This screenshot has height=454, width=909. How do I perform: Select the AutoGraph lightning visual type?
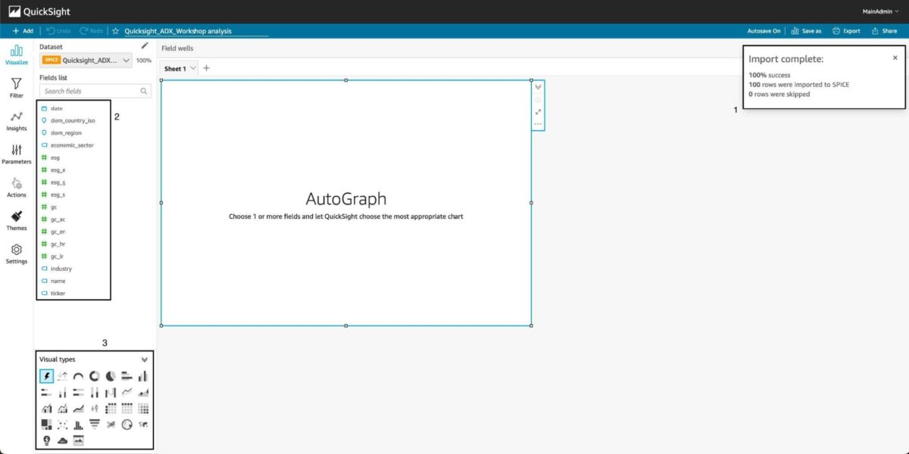pyautogui.click(x=46, y=376)
